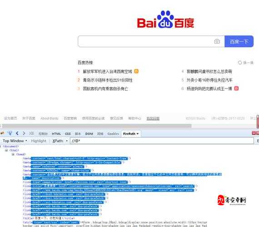Open hot search item 6 杨迪妈妈
The image size is (259, 227).
[209, 89]
